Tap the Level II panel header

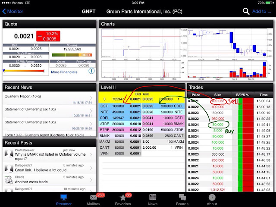(x=142, y=88)
